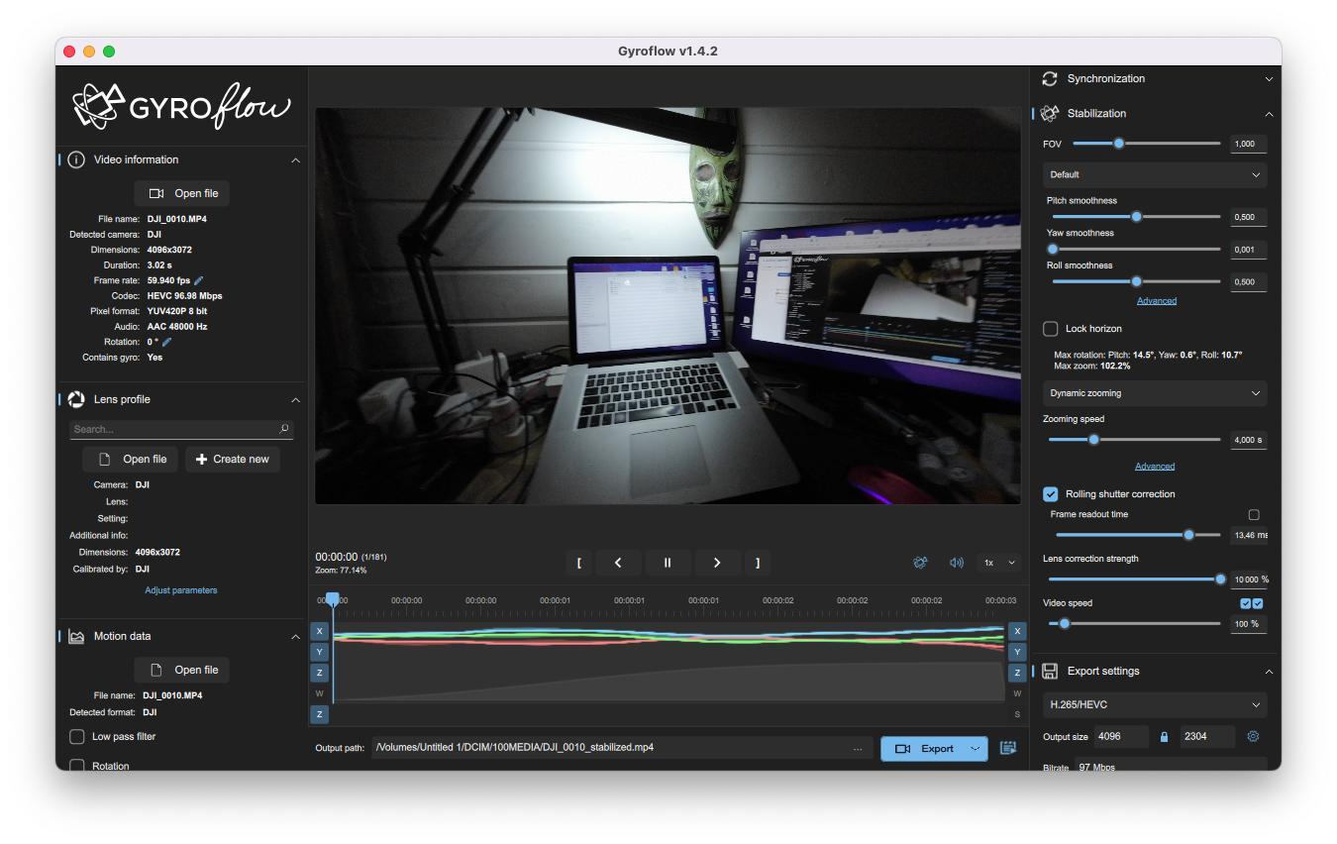Toggle left W axis chart button
The width and height of the screenshot is (1337, 844).
[320, 693]
